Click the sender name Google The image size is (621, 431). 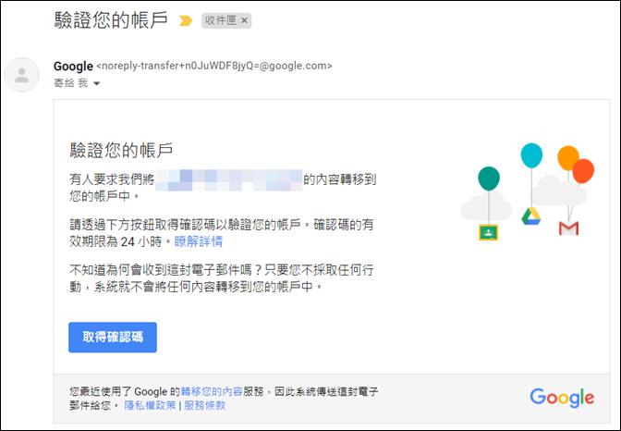(73, 66)
